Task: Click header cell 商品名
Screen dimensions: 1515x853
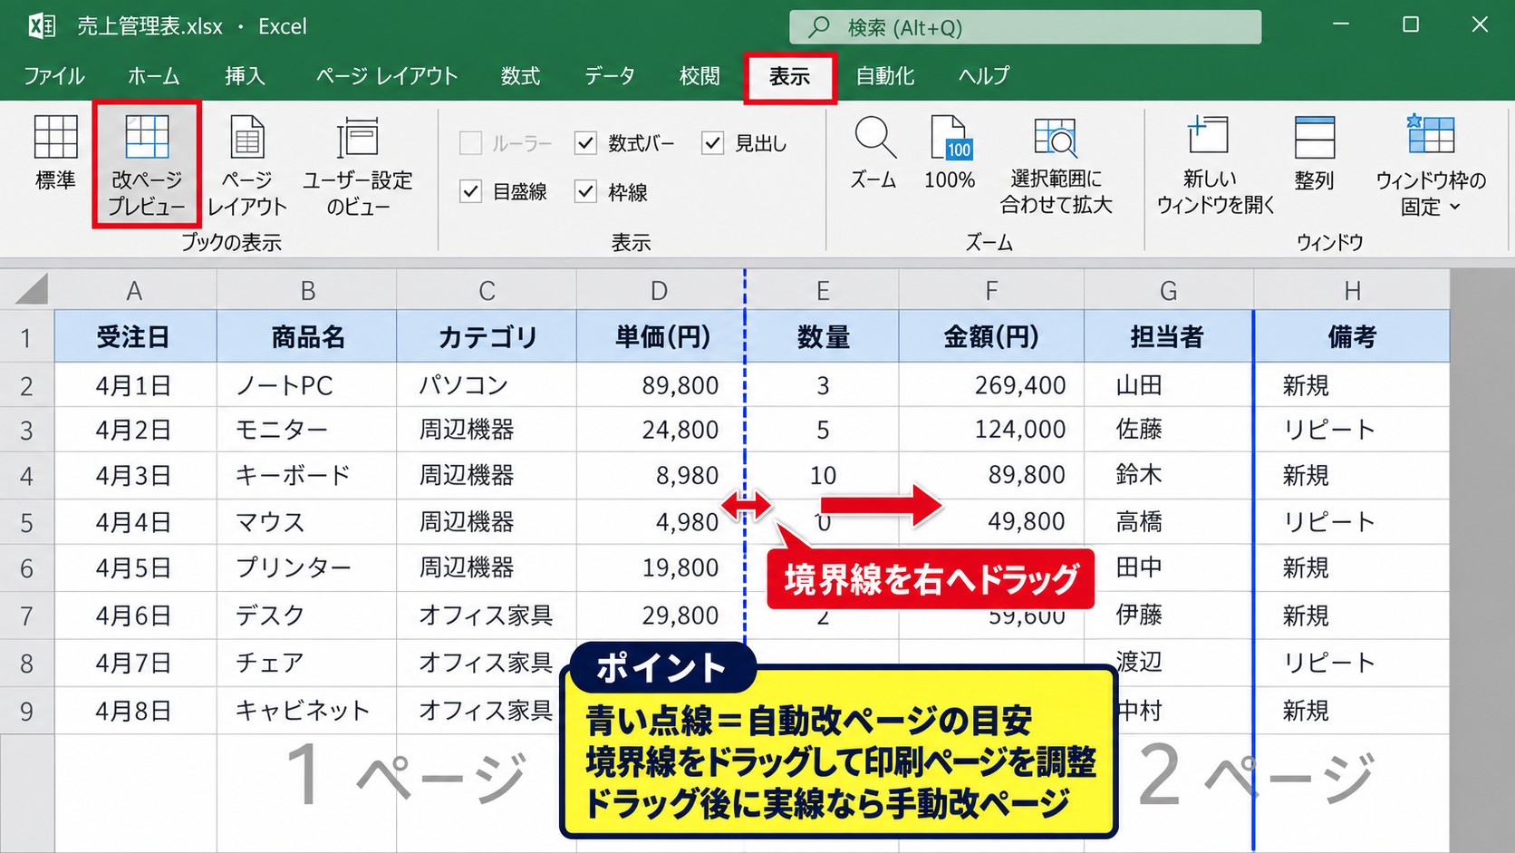Action: click(307, 336)
